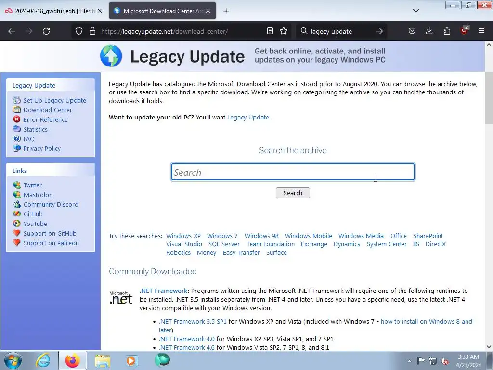Open the GitHub link in Links
Viewport: 493px width, 370px height.
33,214
